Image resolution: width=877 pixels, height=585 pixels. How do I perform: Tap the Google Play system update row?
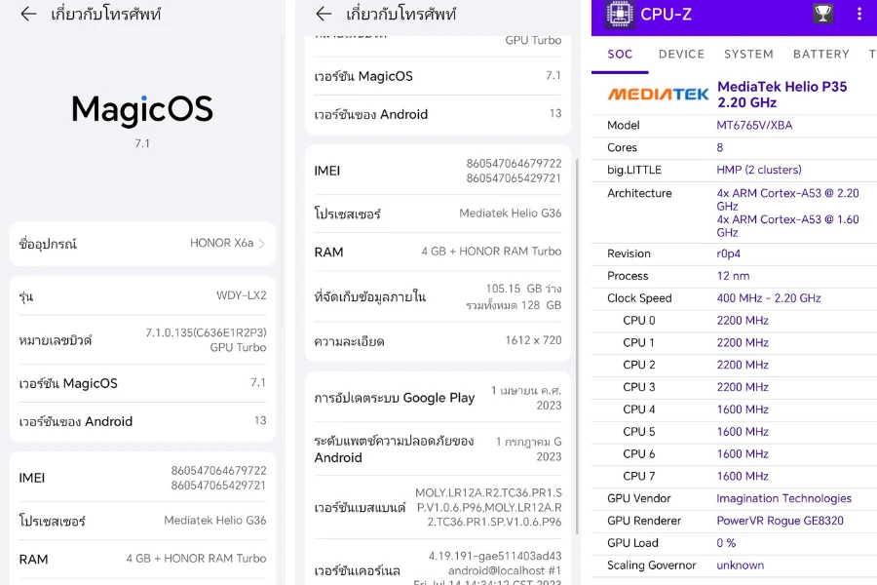[438, 397]
